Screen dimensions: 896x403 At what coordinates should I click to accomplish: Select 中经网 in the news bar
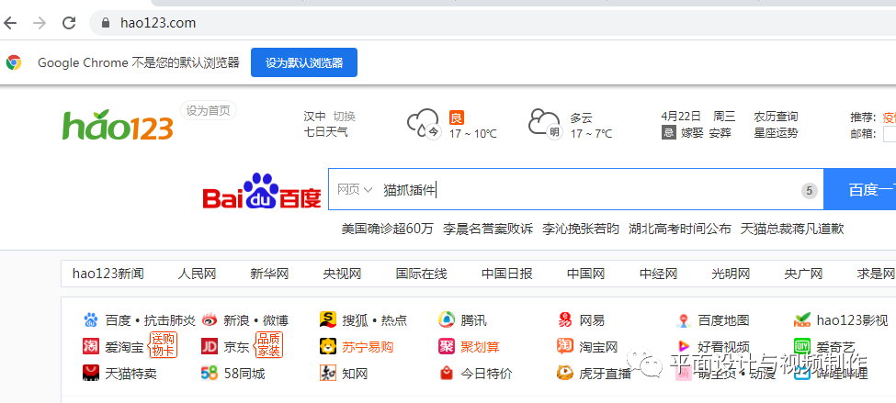pos(658,274)
